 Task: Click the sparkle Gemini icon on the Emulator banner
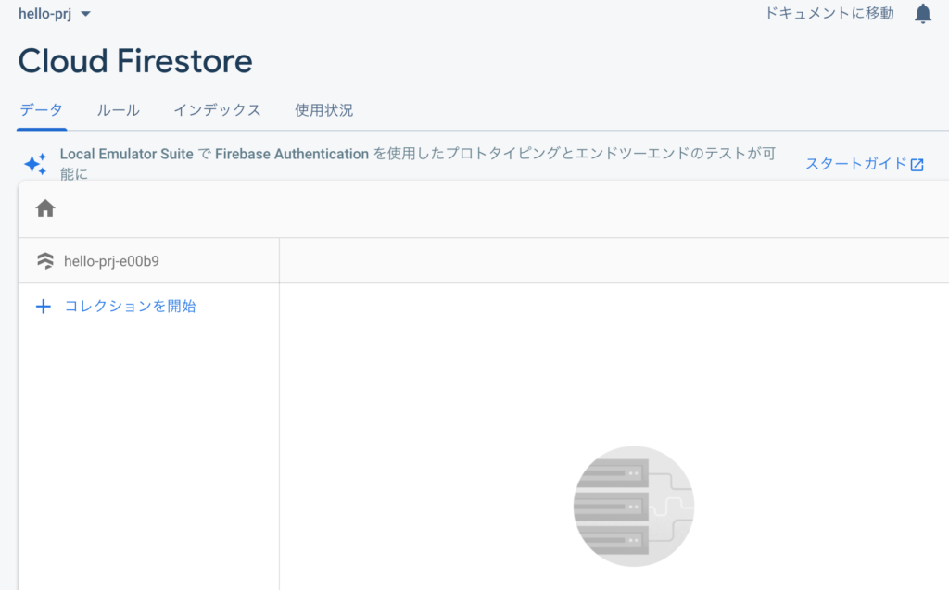pos(35,163)
